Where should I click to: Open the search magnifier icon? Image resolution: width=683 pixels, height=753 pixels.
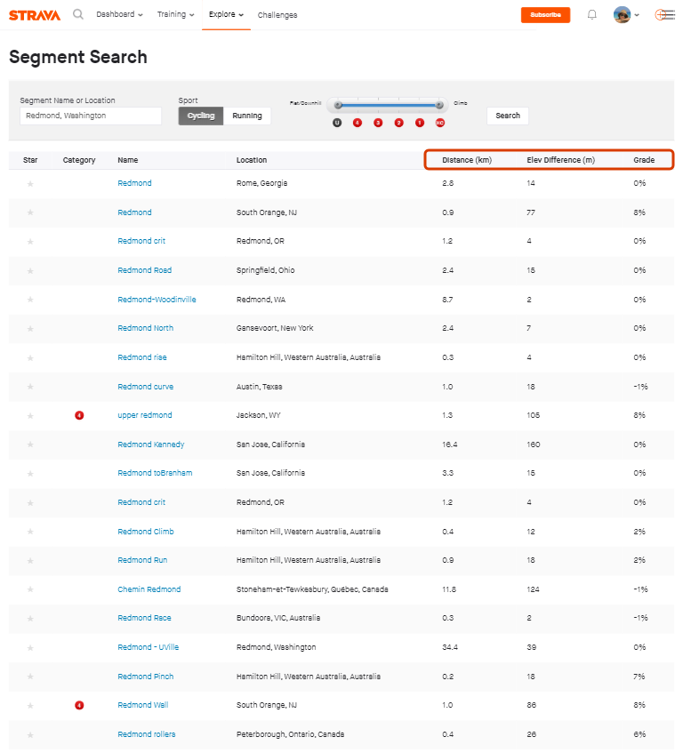pyautogui.click(x=78, y=14)
